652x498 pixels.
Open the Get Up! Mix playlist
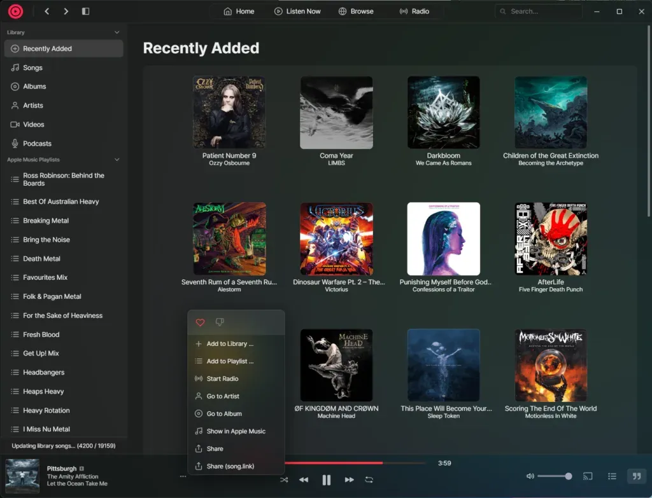pos(64,354)
